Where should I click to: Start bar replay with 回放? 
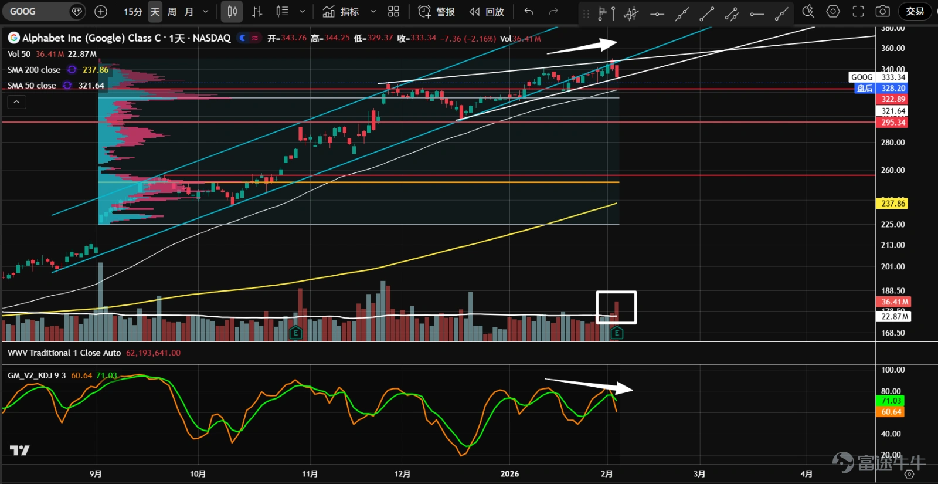[487, 11]
